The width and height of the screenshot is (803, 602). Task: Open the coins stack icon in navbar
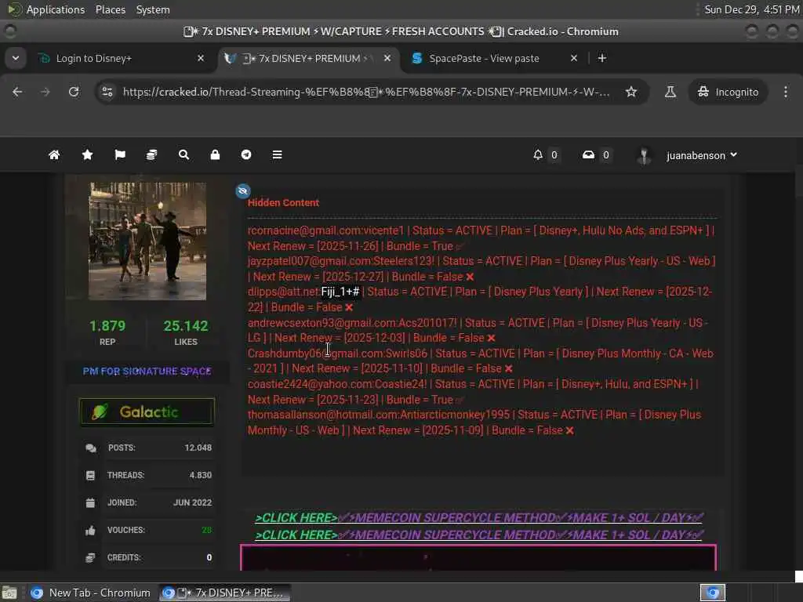pyautogui.click(x=151, y=154)
